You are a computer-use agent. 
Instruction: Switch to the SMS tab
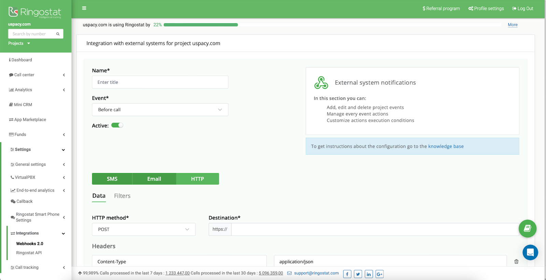click(x=112, y=179)
